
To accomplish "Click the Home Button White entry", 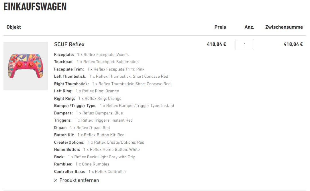I will point(97,150).
